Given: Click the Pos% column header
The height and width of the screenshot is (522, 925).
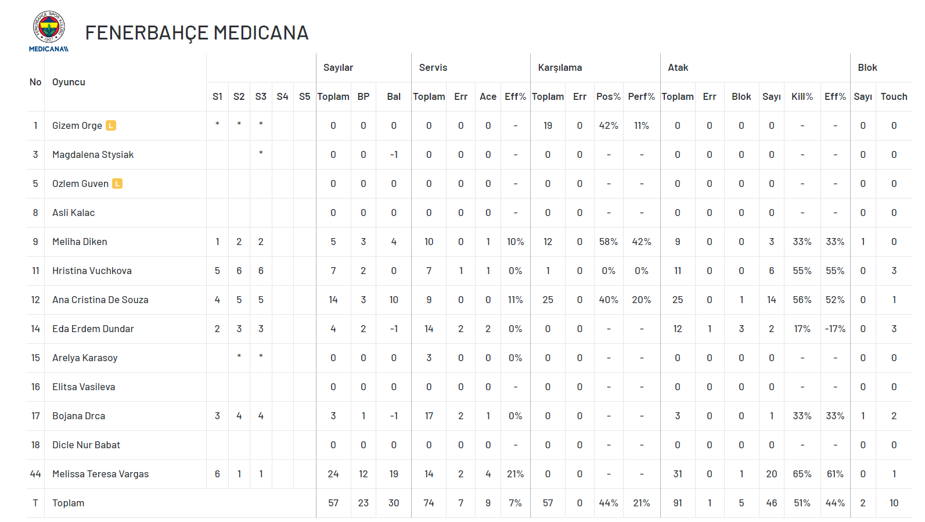Looking at the screenshot, I should pos(608,96).
